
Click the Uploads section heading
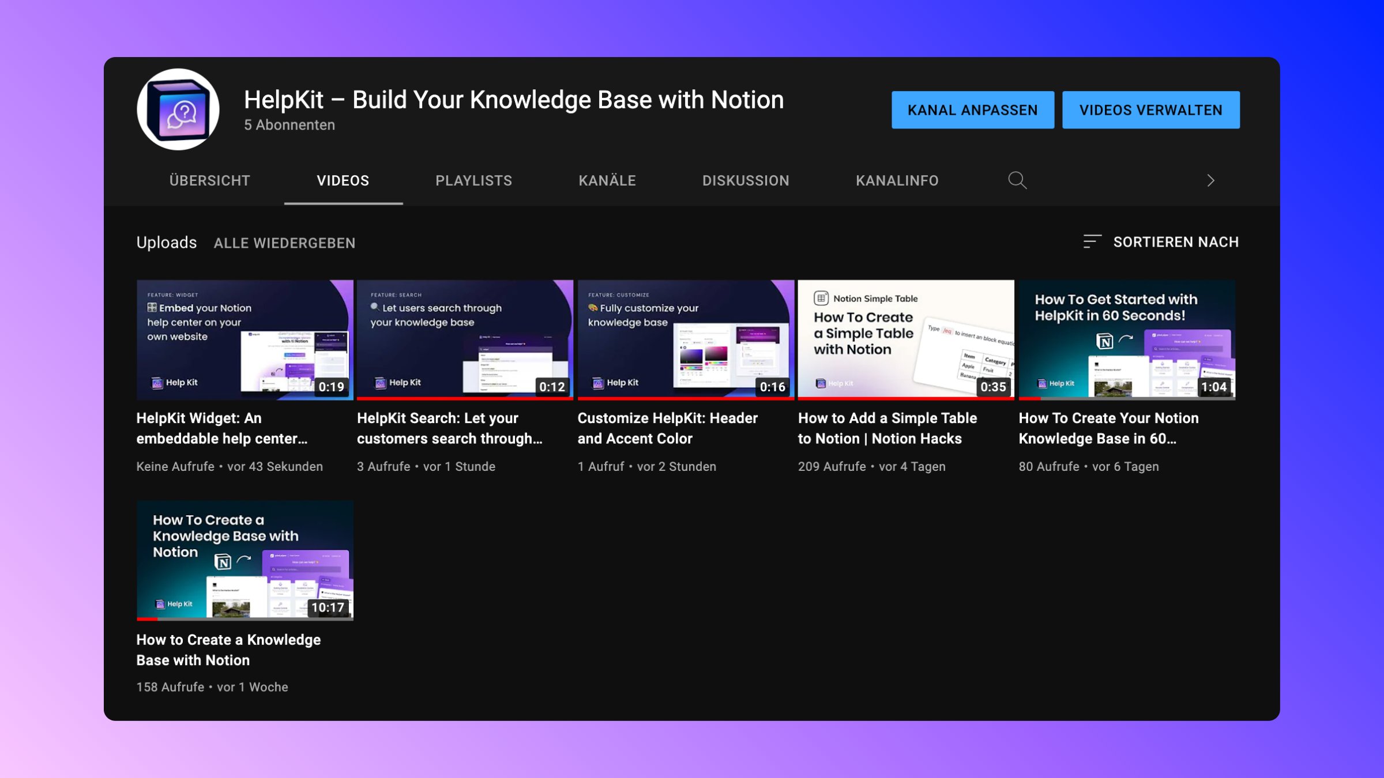click(x=167, y=243)
